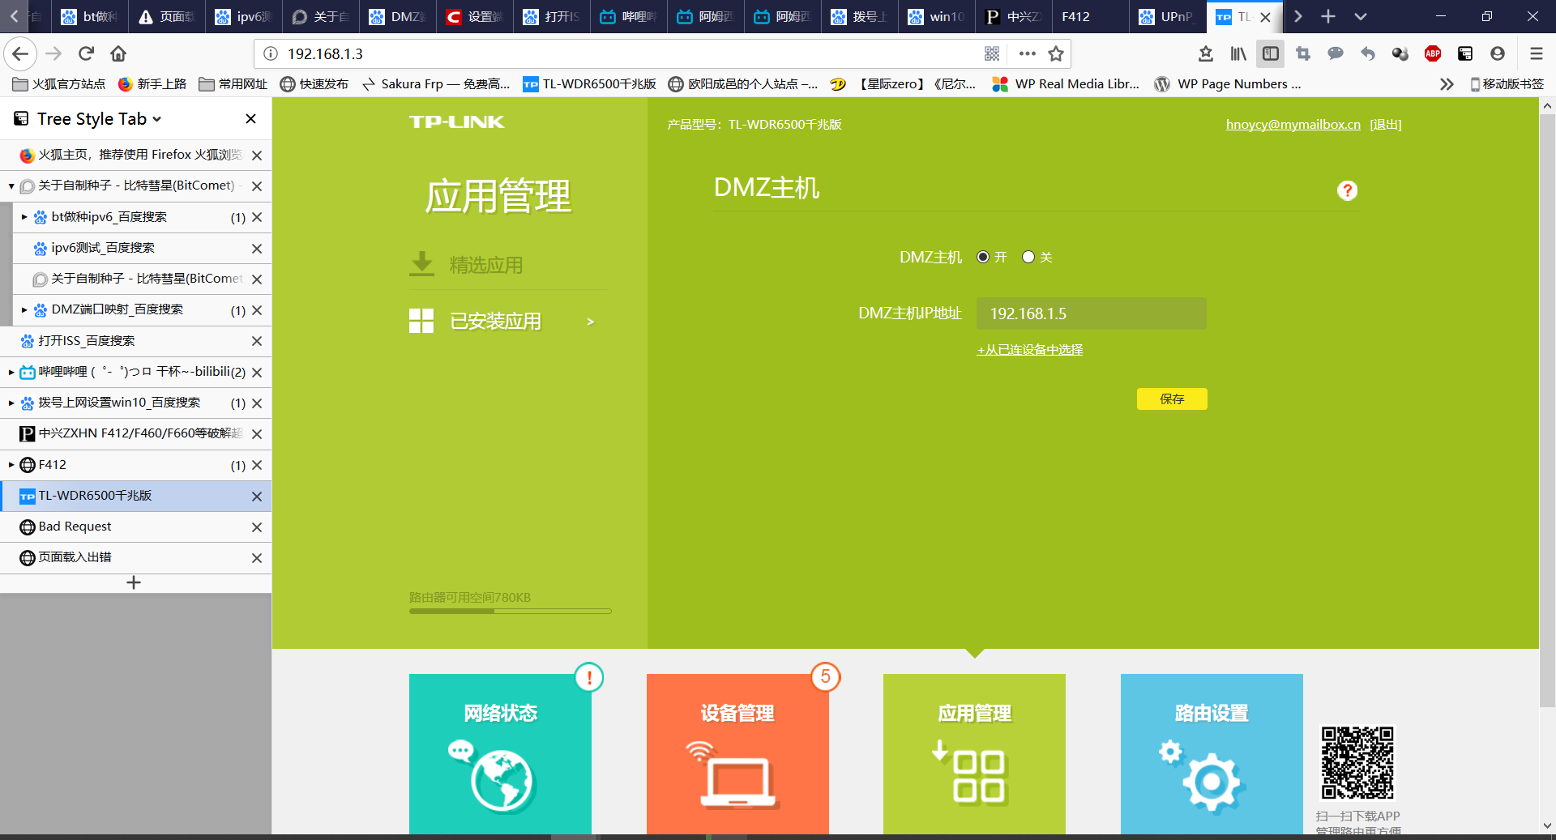Toggle the sidebar view toolbar button
Screen dimensions: 1556x840
click(1270, 53)
